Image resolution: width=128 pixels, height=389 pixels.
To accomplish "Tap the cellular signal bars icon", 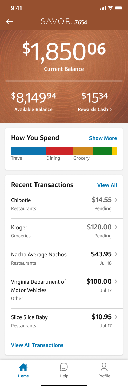I will tap(103, 8).
